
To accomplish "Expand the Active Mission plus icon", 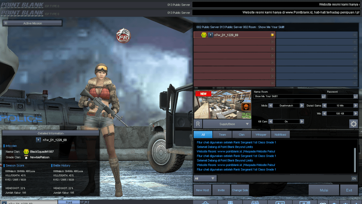I will tap(6, 23).
